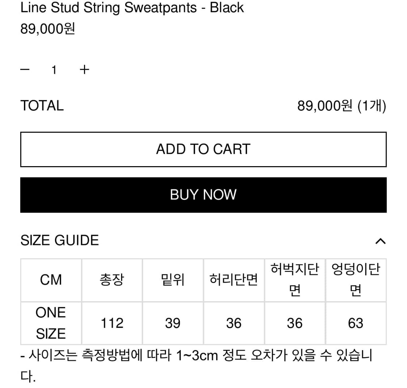The height and width of the screenshot is (388, 407).
Task: Decrease quantity using the minus icon
Action: [x=25, y=69]
